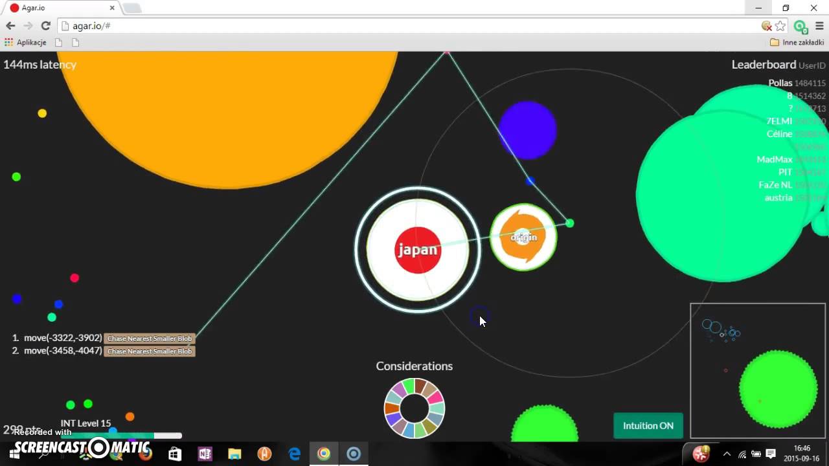Bookmark this page with the star icon
829x466 pixels.
click(x=780, y=26)
